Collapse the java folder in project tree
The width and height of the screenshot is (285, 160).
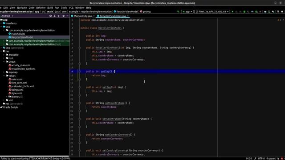(1, 27)
